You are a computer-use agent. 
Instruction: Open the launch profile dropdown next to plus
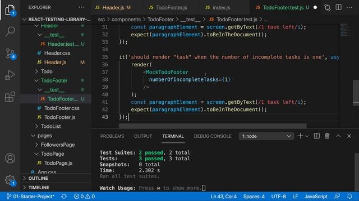(x=307, y=136)
